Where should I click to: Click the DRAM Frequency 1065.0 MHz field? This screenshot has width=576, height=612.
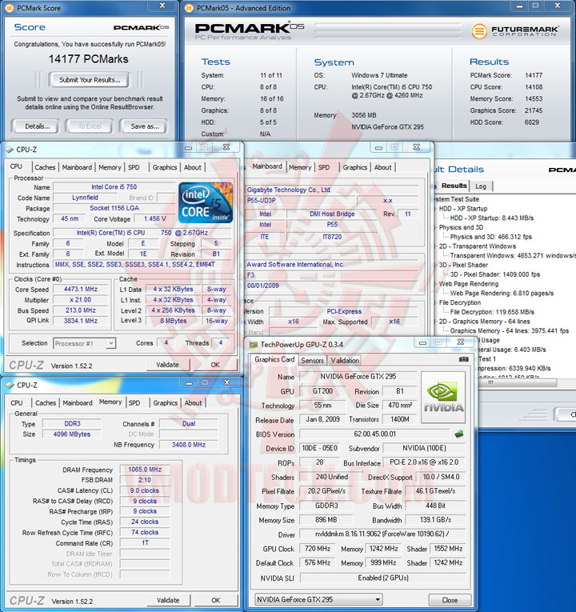144,469
